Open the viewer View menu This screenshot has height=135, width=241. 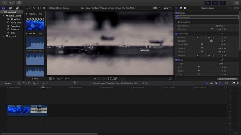pyautogui.click(x=167, y=8)
